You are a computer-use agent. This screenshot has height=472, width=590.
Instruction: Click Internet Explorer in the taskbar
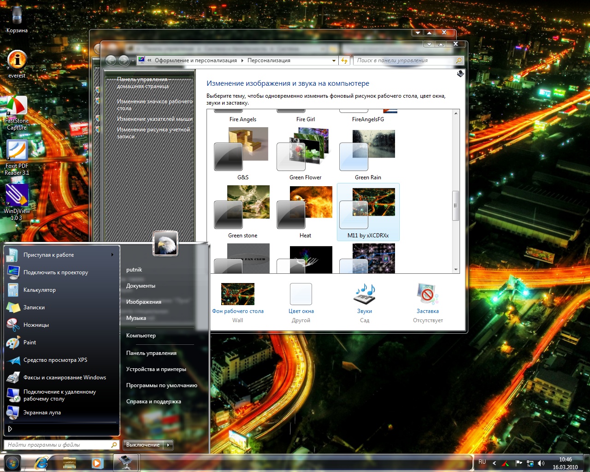click(41, 463)
